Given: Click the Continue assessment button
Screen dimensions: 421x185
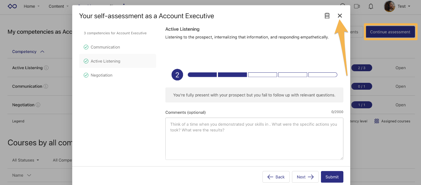Looking at the screenshot, I should 390,31.
